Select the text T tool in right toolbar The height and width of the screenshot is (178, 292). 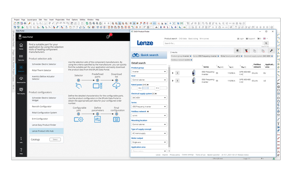278,123
